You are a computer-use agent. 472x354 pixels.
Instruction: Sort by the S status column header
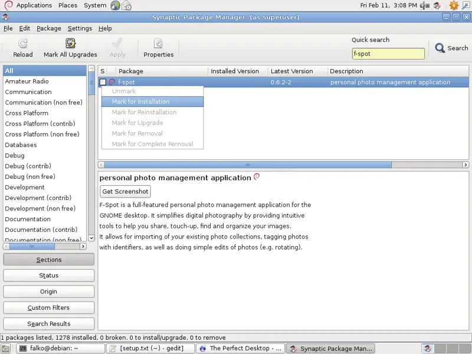pos(103,71)
